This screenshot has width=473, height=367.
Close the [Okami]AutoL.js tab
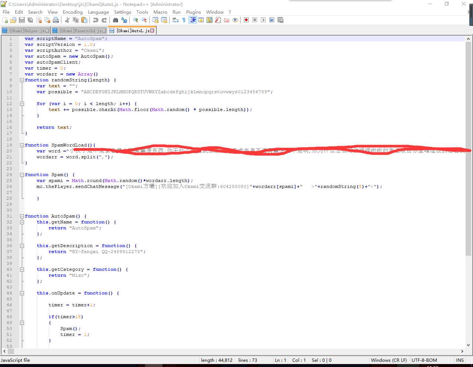pos(152,31)
